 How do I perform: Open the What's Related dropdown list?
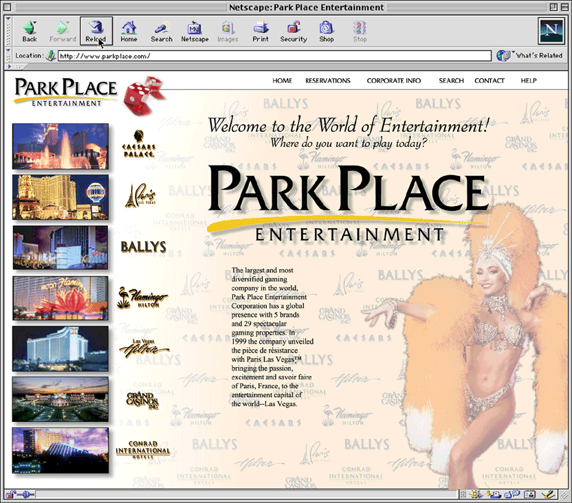pos(514,52)
